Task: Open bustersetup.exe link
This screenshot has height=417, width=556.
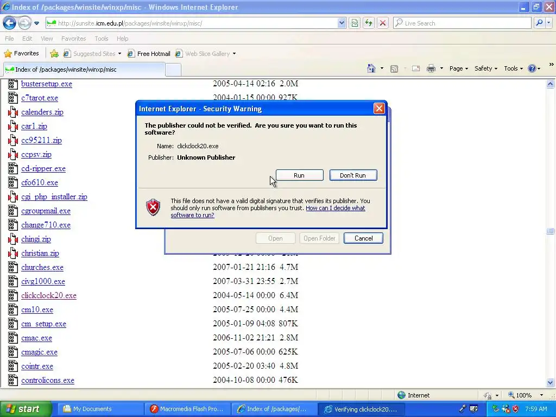Action: pos(47,84)
